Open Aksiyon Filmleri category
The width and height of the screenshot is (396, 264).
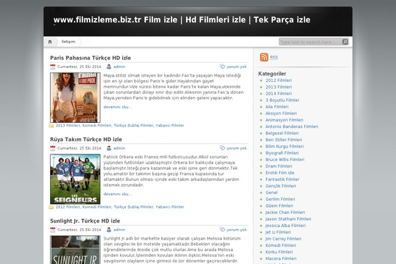[281, 114]
